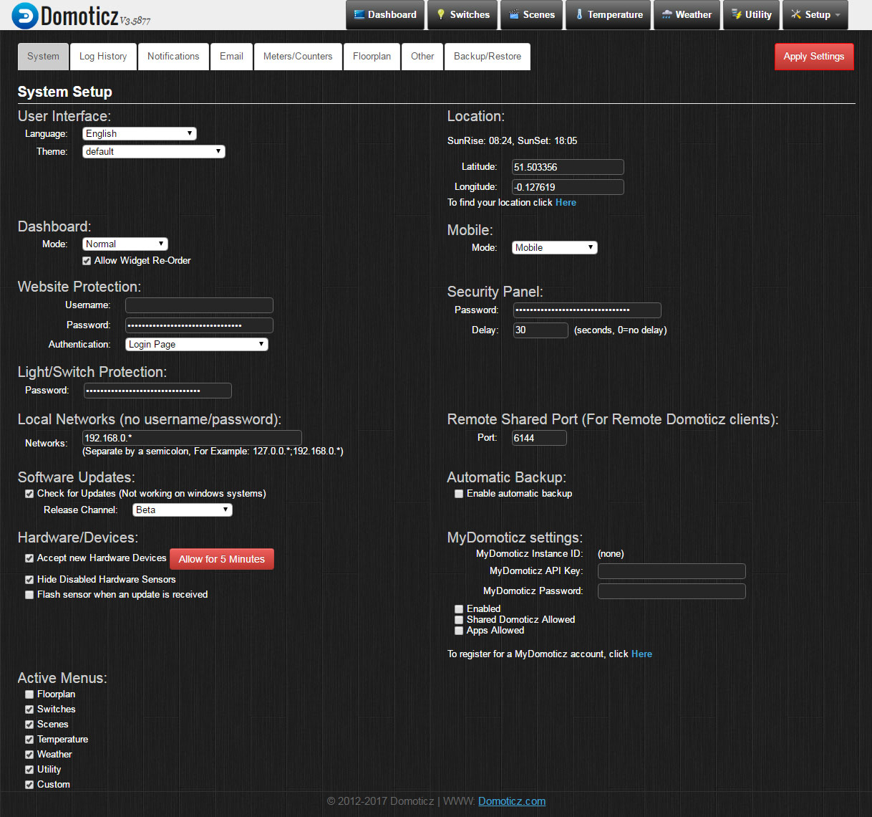
Task: Open the Dashboard page via its icon
Action: [359, 14]
